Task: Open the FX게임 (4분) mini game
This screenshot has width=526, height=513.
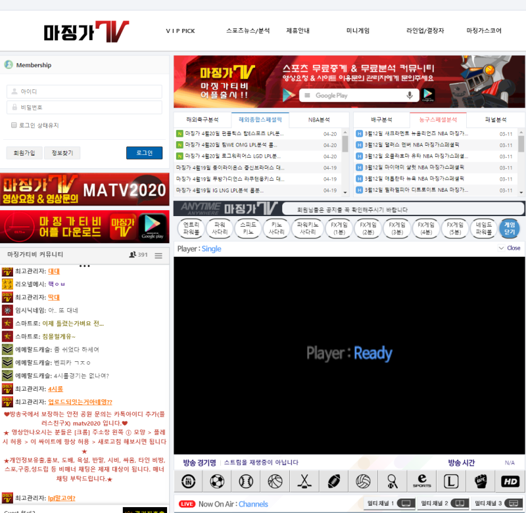Action: (x=426, y=228)
